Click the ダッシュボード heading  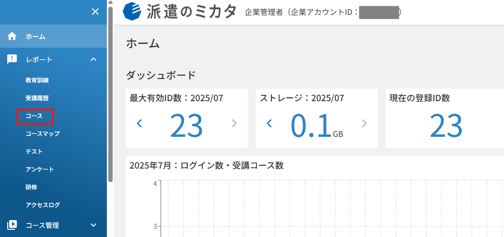(x=161, y=75)
